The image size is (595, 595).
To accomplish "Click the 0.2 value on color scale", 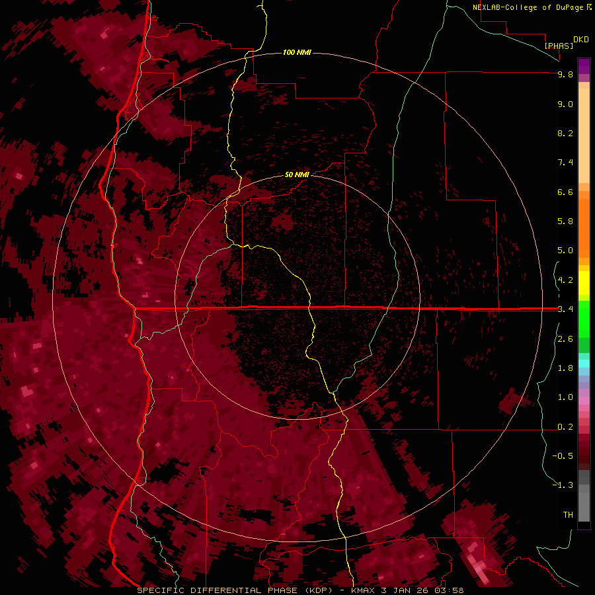I will (565, 427).
